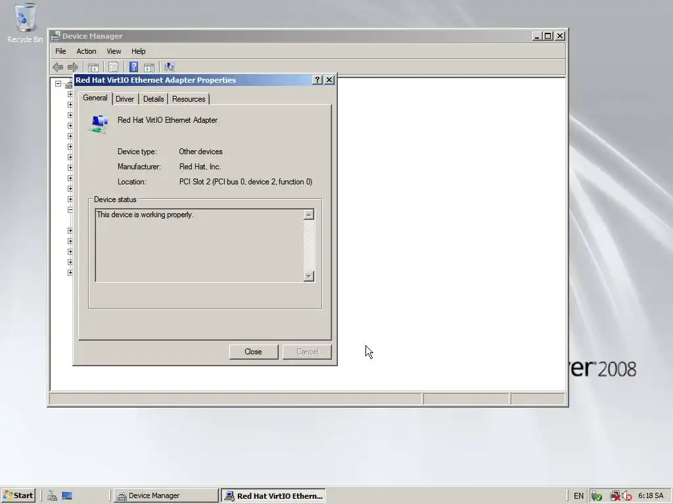Click the network adapter icon in Properties dialog
The width and height of the screenshot is (673, 504).
click(99, 124)
